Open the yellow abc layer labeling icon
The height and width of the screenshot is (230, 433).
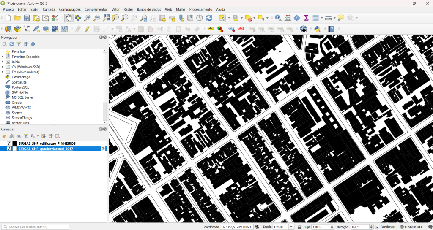[x=211, y=29]
